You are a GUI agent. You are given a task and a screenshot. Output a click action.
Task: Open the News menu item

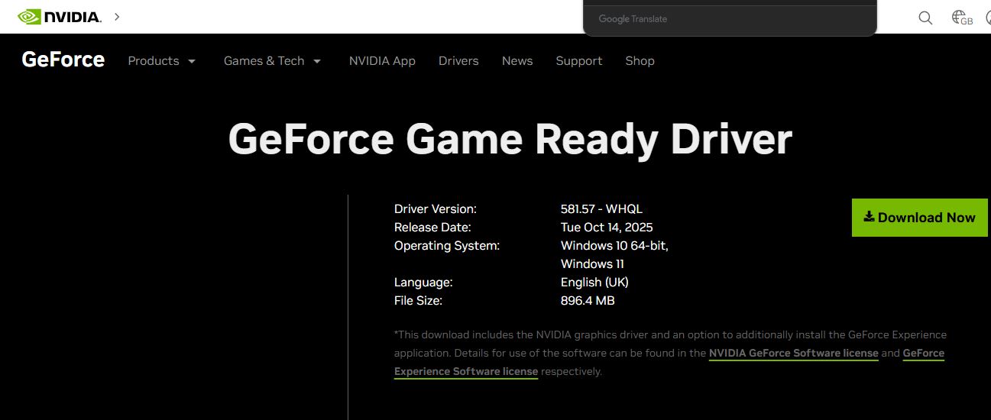(517, 61)
